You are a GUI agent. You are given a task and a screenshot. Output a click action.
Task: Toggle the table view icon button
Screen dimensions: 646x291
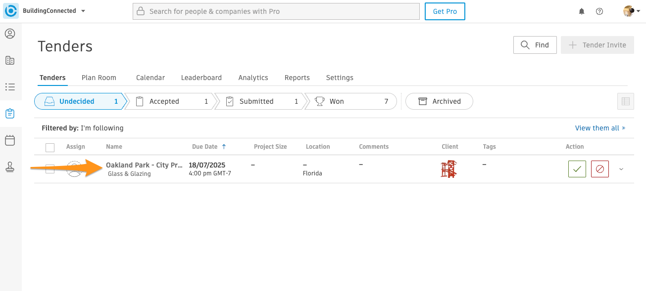(626, 101)
